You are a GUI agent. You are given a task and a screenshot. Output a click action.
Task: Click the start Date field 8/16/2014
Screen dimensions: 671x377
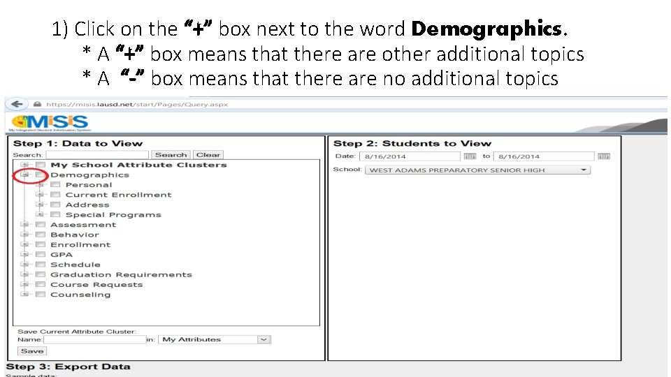[410, 156]
